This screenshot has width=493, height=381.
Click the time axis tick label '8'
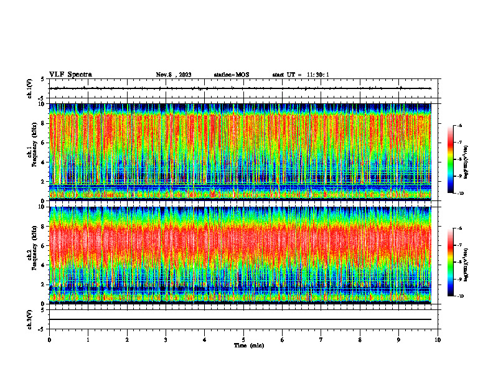point(360,340)
